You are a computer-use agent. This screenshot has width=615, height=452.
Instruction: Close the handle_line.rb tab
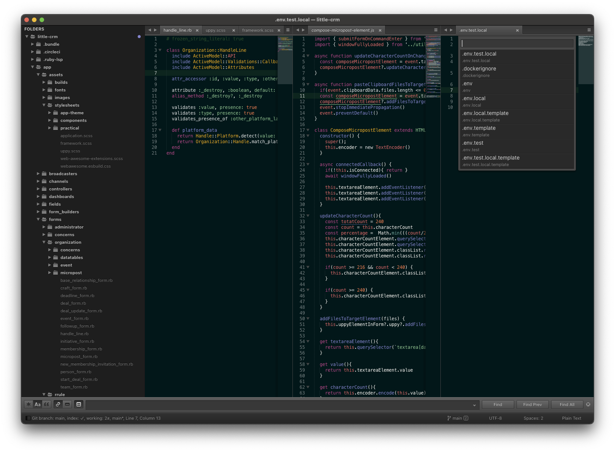197,30
